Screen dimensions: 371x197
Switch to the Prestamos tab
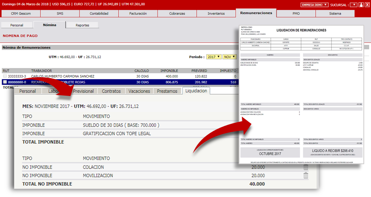(x=167, y=91)
